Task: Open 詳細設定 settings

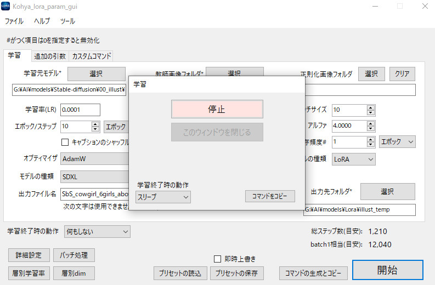Action: tap(27, 255)
